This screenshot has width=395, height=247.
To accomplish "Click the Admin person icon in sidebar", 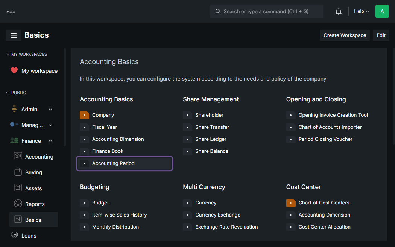I will [x=14, y=109].
